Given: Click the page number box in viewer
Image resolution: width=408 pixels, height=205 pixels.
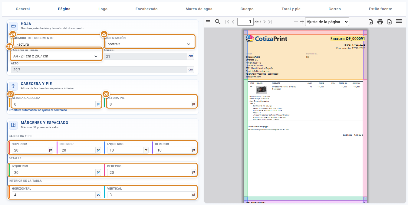Looking at the screenshot, I should tap(245, 22).
